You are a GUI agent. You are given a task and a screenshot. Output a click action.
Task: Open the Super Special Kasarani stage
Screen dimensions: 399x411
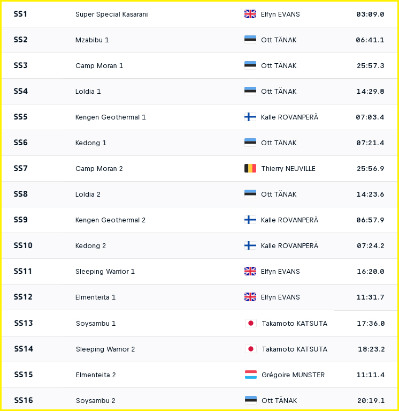[x=111, y=14]
